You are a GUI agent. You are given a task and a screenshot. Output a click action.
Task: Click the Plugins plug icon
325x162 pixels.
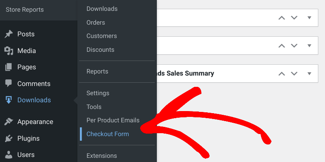[x=8, y=138]
